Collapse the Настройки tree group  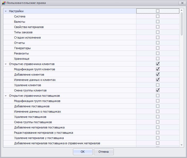[6, 11]
